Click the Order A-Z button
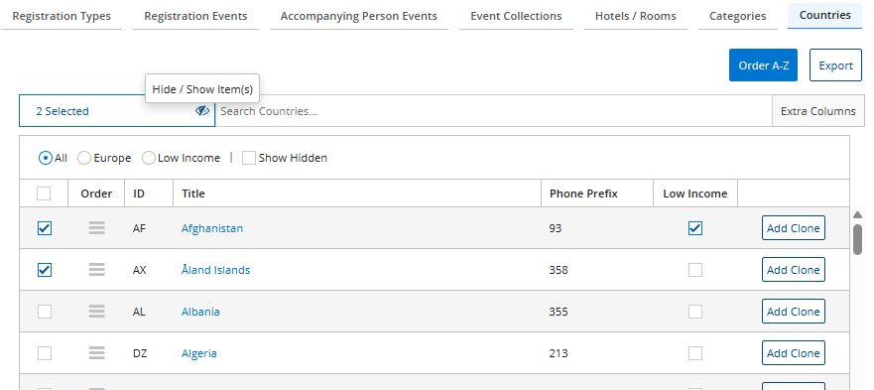The image size is (874, 390). [763, 65]
